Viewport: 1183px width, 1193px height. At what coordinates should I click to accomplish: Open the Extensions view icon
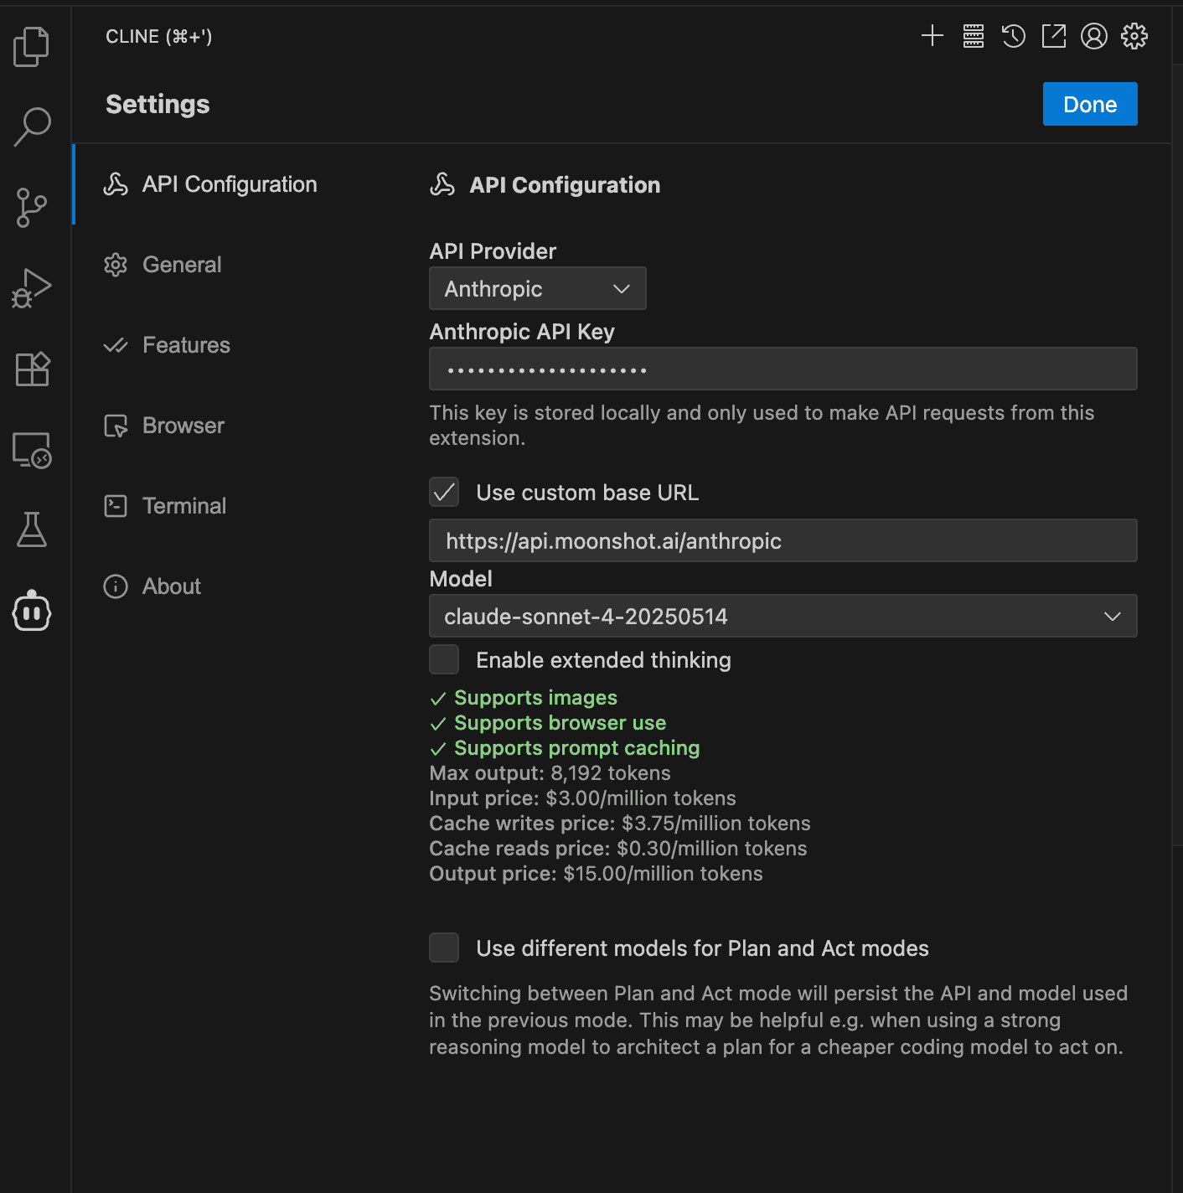32,369
